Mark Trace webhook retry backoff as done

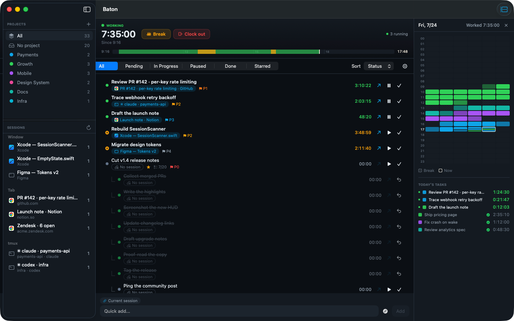[399, 101]
